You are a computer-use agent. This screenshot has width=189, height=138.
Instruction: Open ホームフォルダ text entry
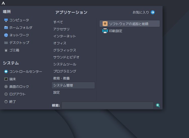tap(21, 28)
